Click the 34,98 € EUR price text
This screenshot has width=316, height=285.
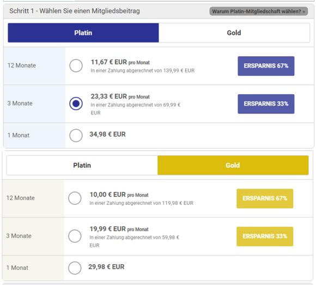(108, 134)
